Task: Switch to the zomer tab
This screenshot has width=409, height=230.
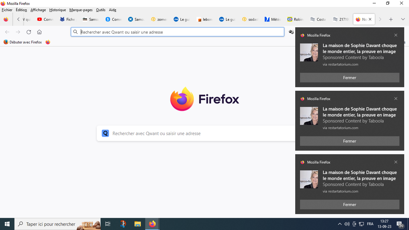Action: click(159, 19)
